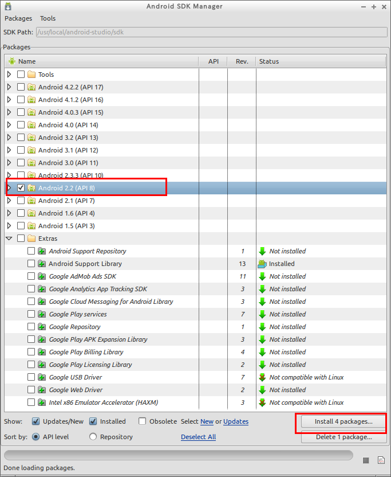Viewport: 391px width, 477px height.
Task: Click the download arrow icon for Google Repository
Action: [x=262, y=327]
